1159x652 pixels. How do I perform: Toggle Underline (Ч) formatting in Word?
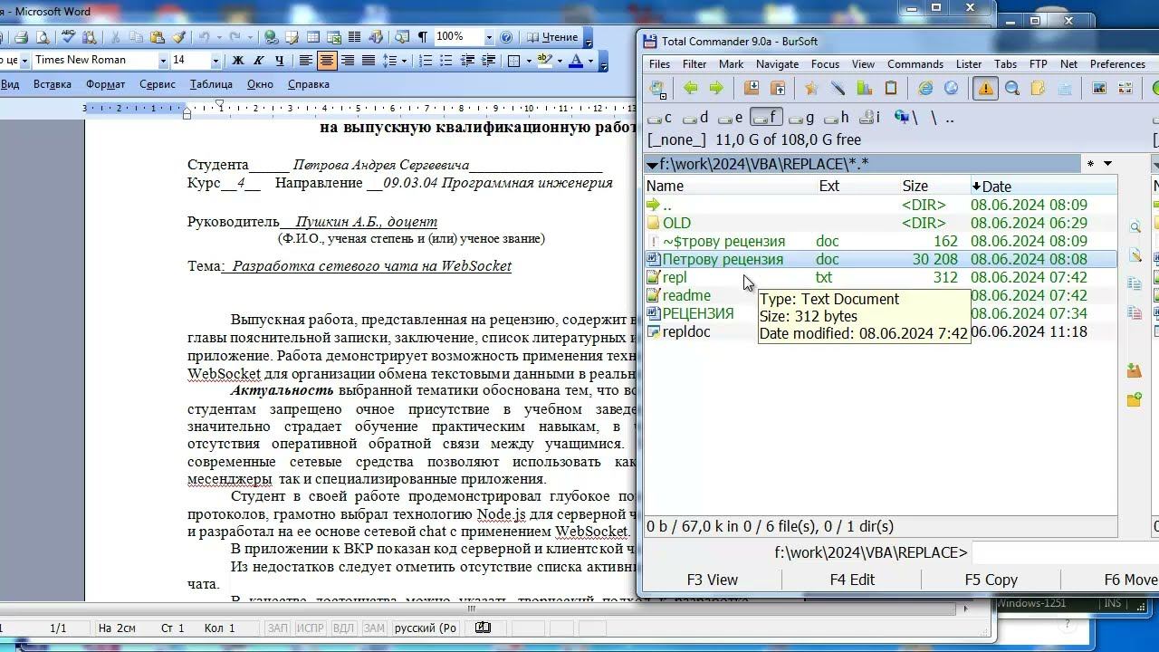279,61
